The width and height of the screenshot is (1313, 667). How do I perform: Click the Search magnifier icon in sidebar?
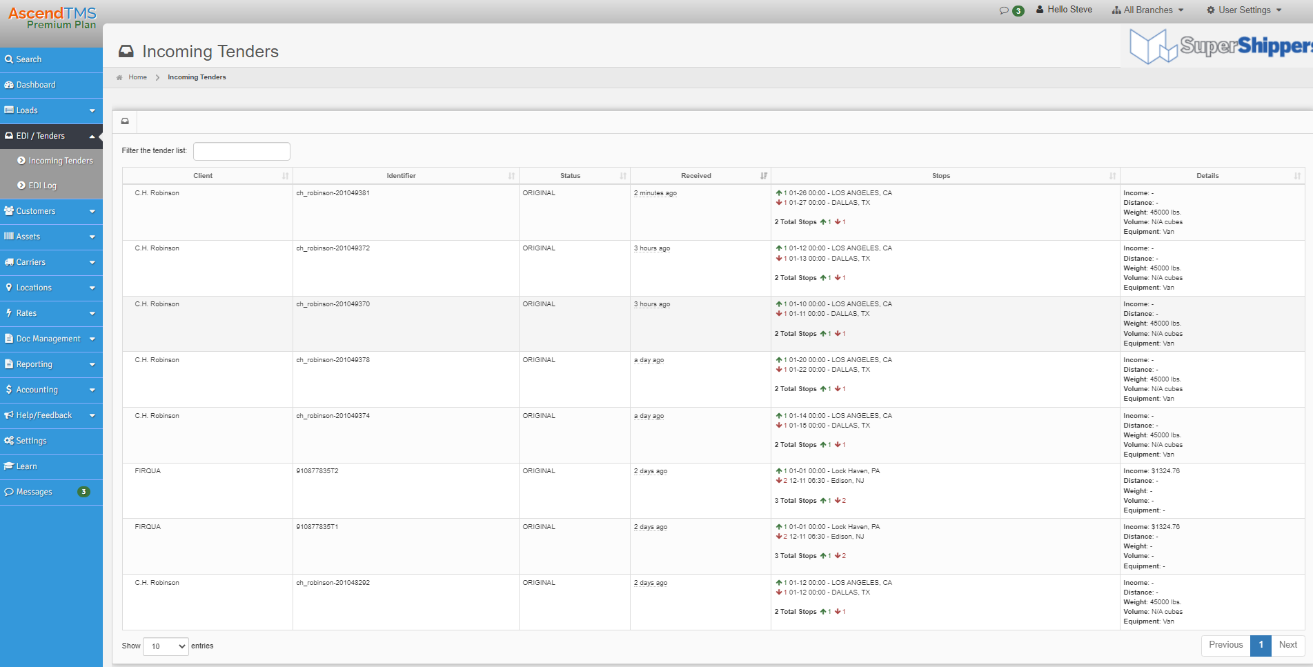[9, 59]
